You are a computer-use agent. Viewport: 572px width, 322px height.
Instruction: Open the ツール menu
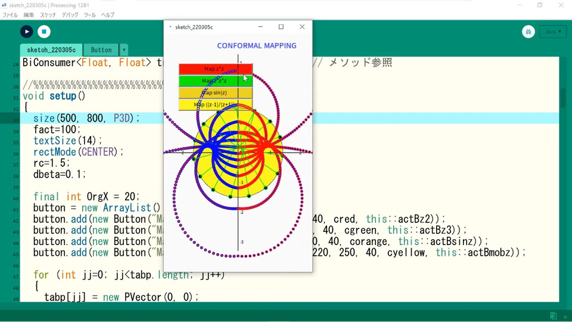click(x=89, y=15)
